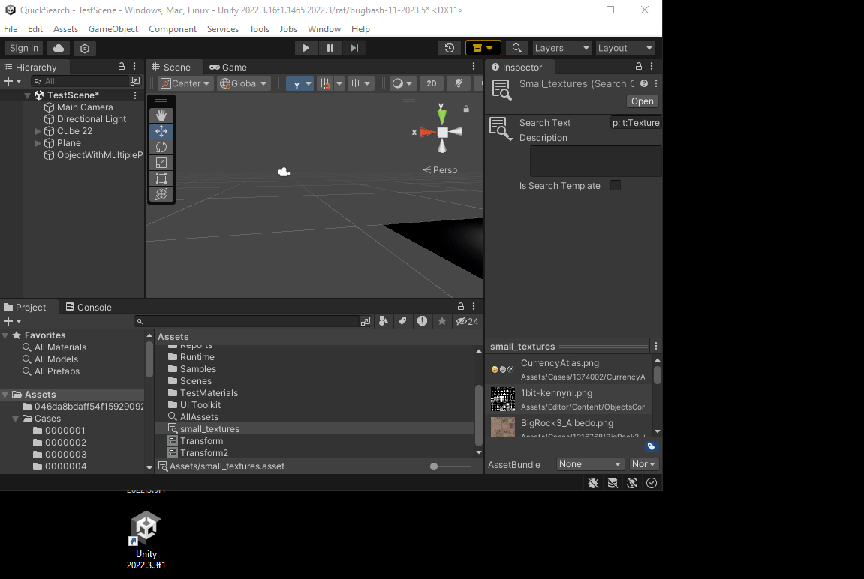864x579 pixels.
Task: Select the Hand view tool
Action: [x=161, y=115]
